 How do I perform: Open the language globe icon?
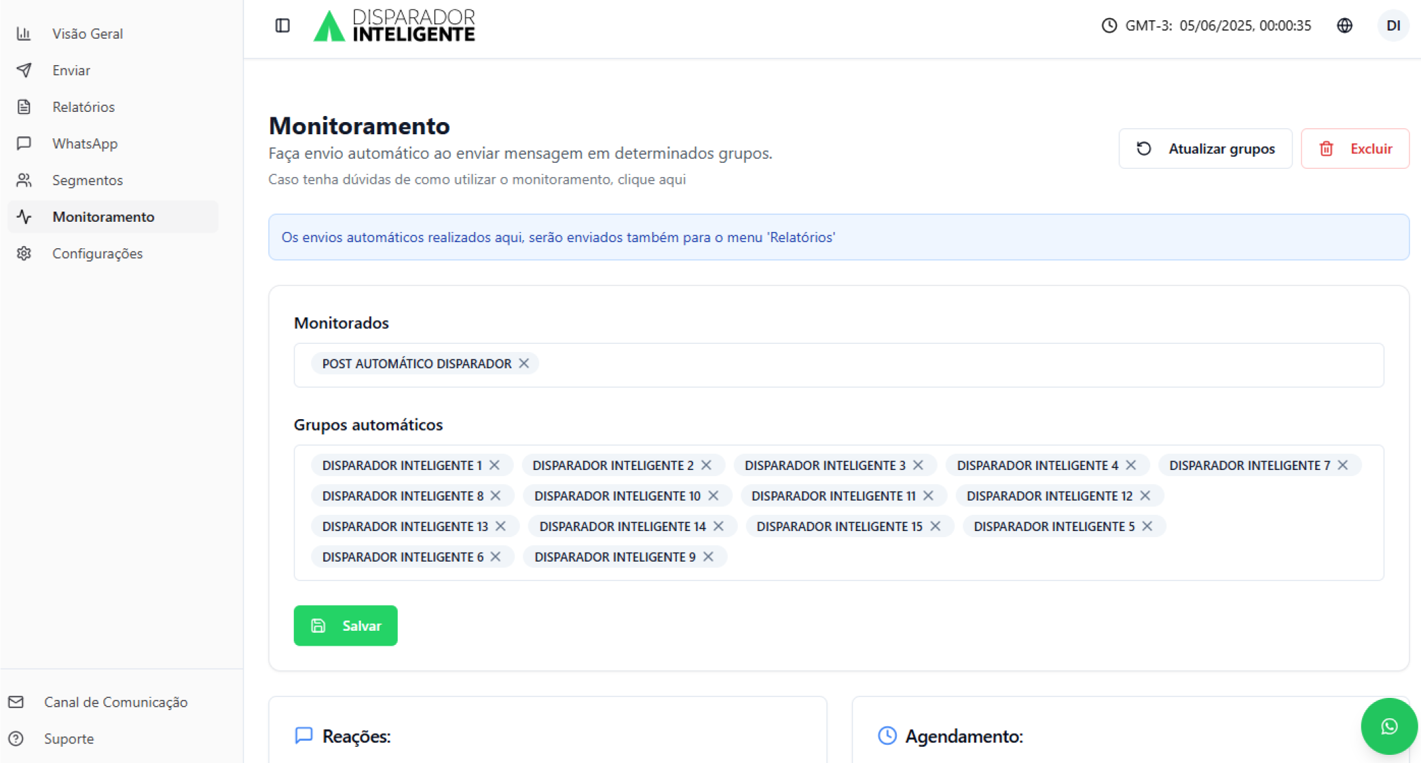coord(1344,26)
